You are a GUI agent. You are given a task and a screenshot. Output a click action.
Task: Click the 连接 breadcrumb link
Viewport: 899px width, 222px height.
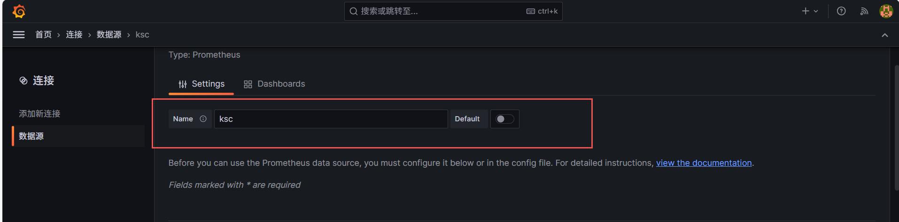tap(74, 35)
